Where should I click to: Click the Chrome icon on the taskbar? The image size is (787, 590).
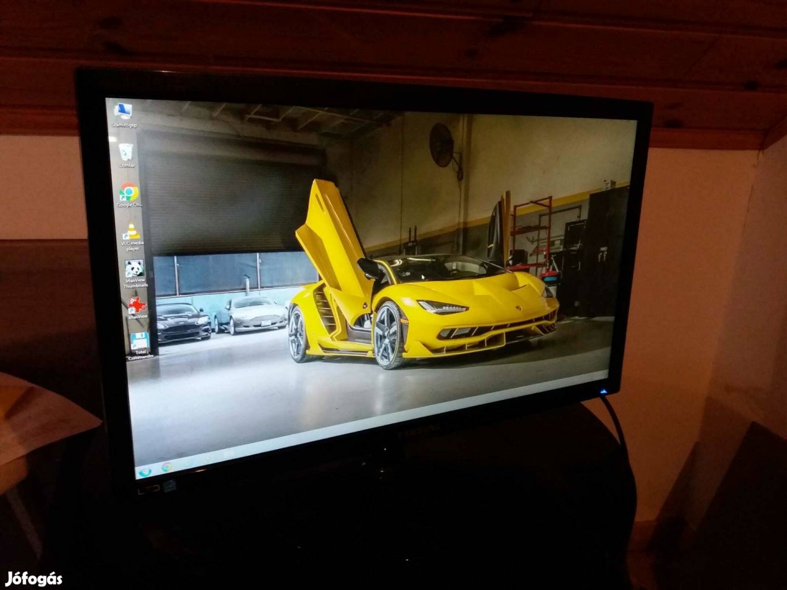tap(167, 467)
